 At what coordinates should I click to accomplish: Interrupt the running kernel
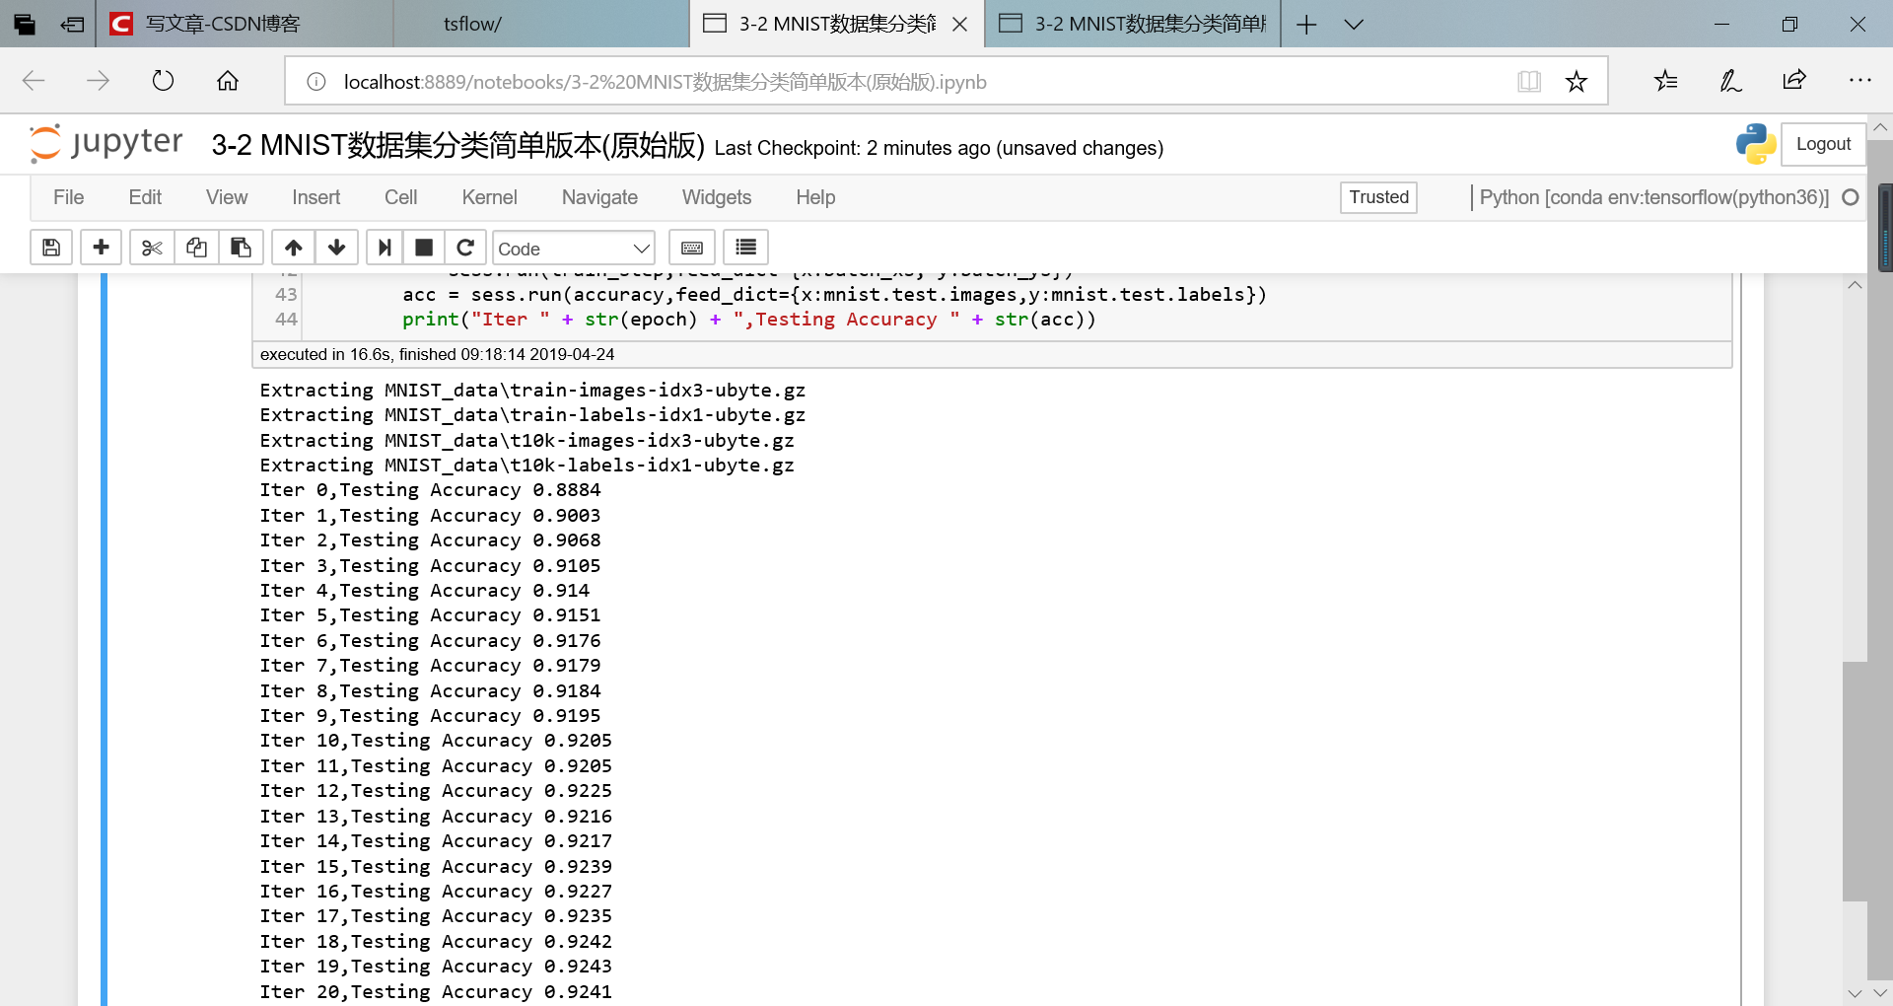[424, 248]
